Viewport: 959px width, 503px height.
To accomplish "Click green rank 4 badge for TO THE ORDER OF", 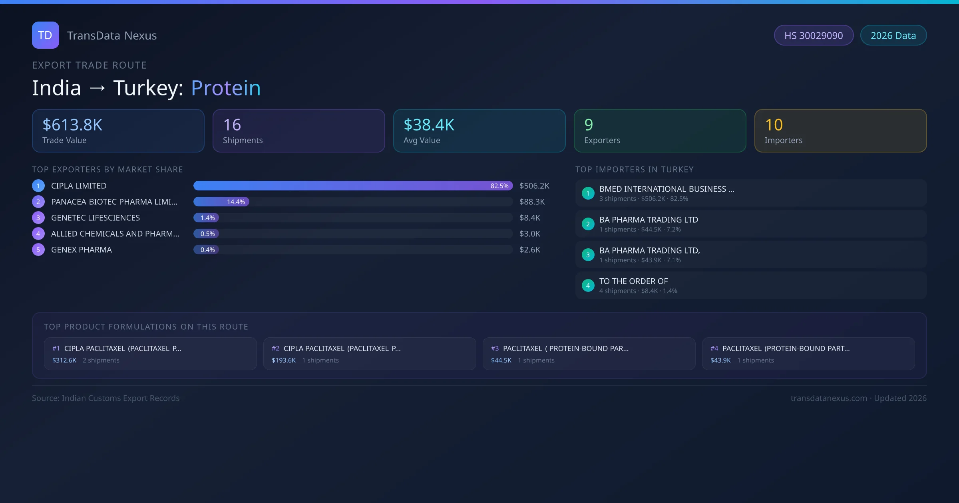I will [588, 285].
